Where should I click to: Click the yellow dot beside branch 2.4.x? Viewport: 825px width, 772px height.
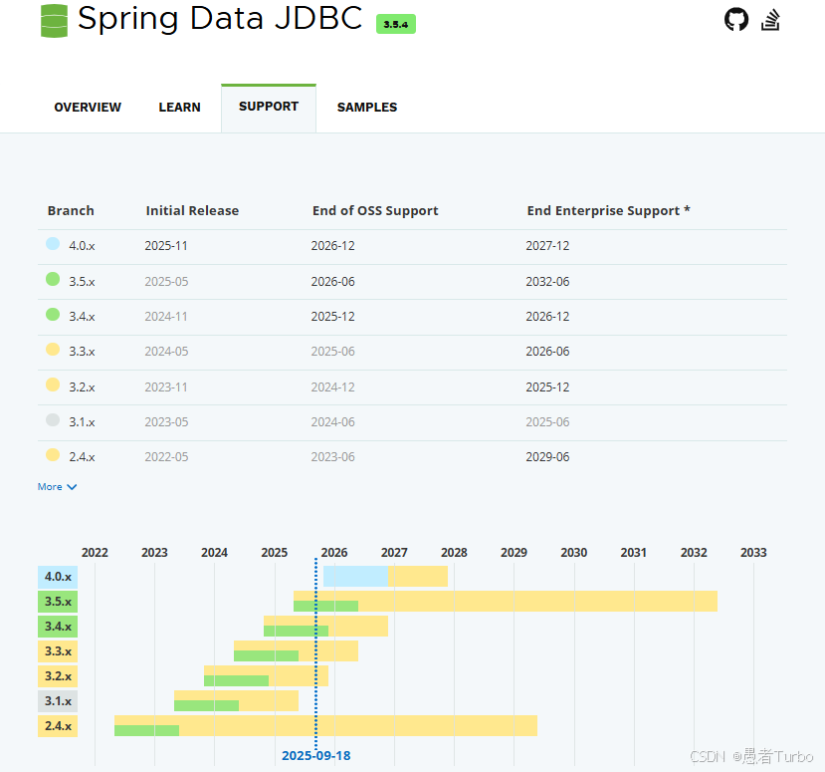(52, 455)
